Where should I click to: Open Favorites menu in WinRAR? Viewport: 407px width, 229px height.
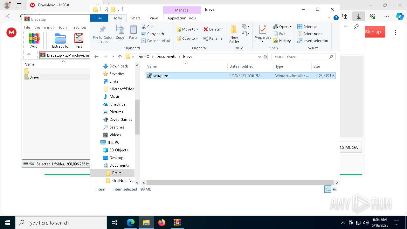79,27
